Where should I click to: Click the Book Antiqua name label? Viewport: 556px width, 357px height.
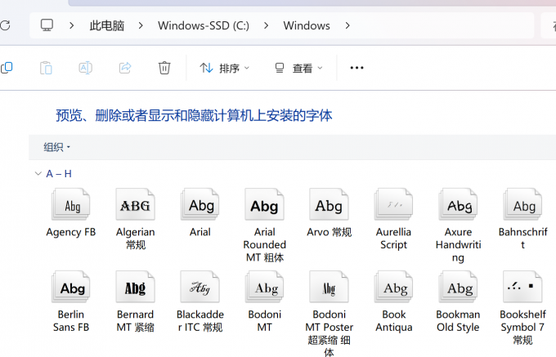click(393, 321)
